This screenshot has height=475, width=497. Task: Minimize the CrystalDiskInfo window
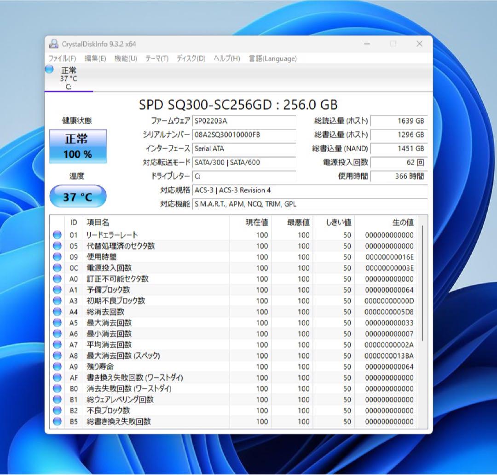tap(367, 44)
